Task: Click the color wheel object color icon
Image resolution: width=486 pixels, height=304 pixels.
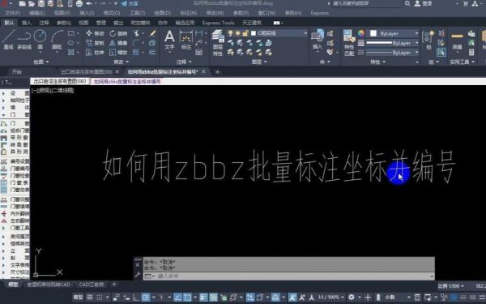Action: pos(361,33)
